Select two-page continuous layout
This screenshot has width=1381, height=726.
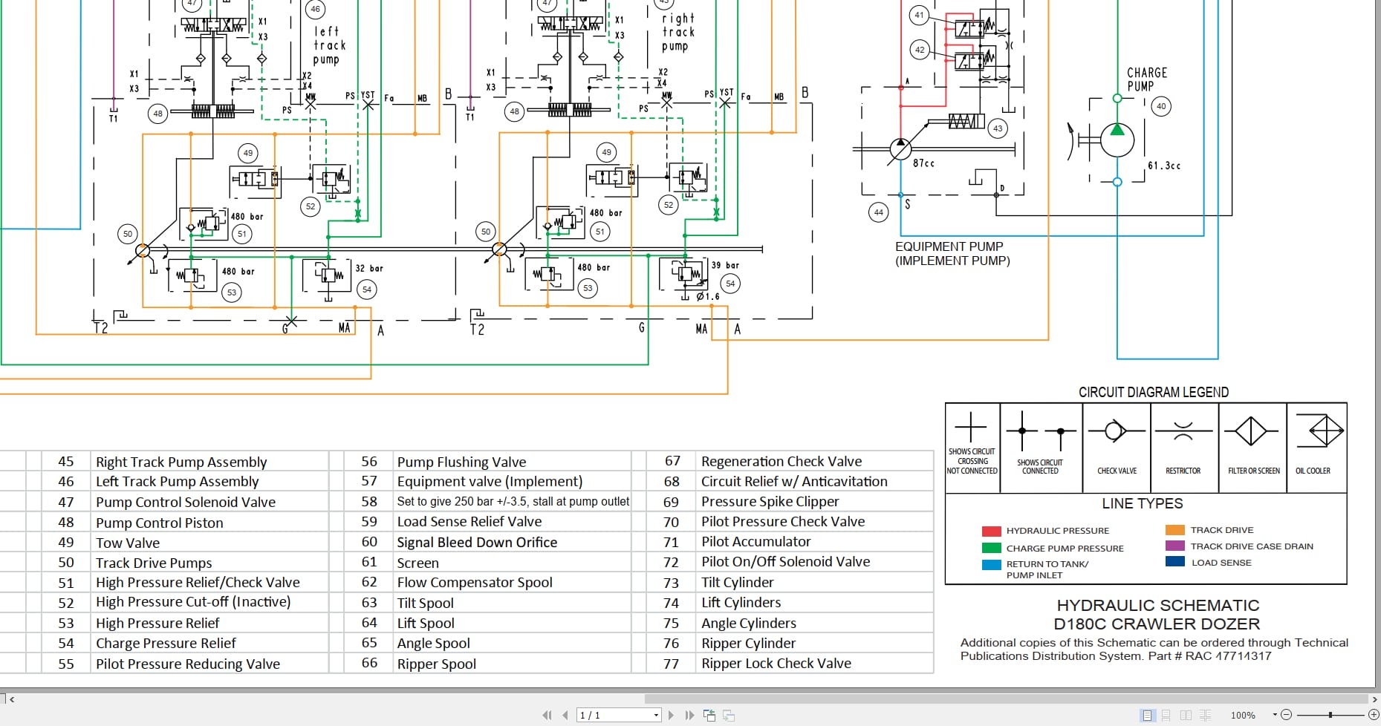pyautogui.click(x=1205, y=715)
